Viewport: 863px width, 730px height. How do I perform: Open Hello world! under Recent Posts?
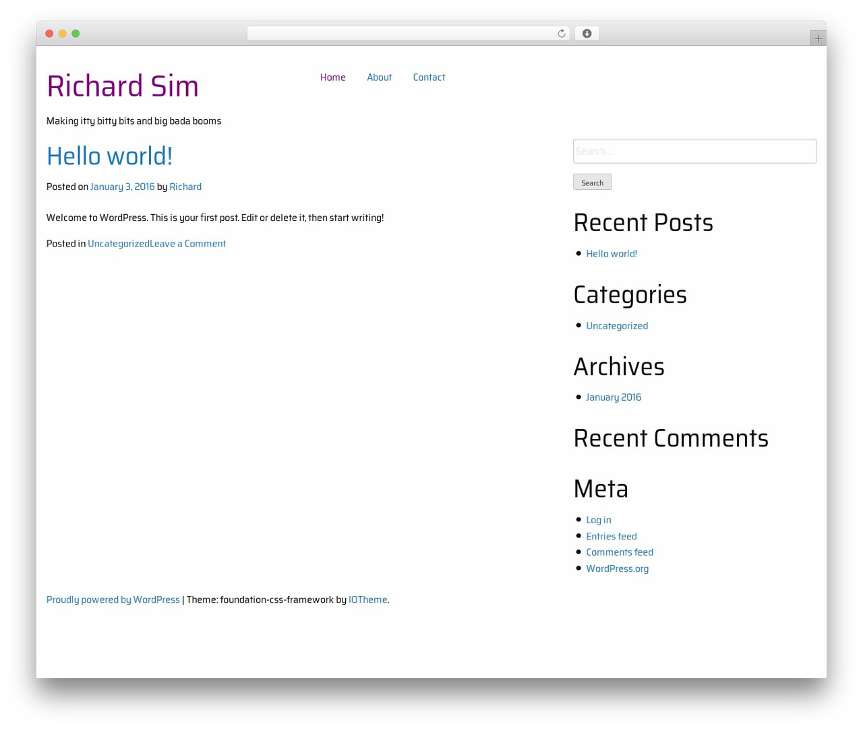612,254
